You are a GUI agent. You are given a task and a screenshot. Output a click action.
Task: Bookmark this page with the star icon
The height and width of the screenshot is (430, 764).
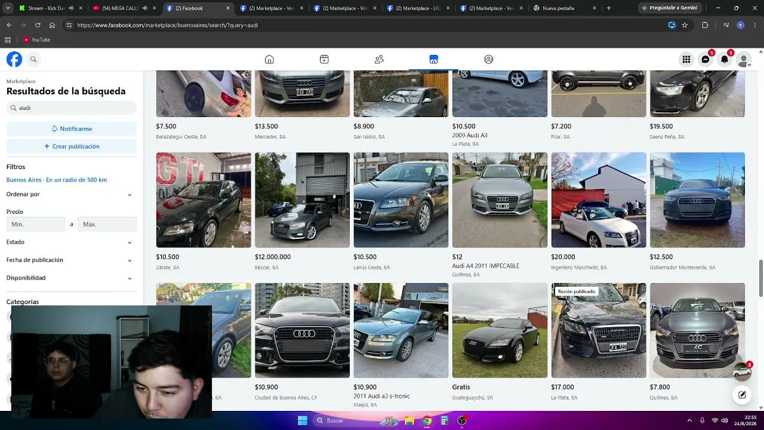pyautogui.click(x=685, y=25)
